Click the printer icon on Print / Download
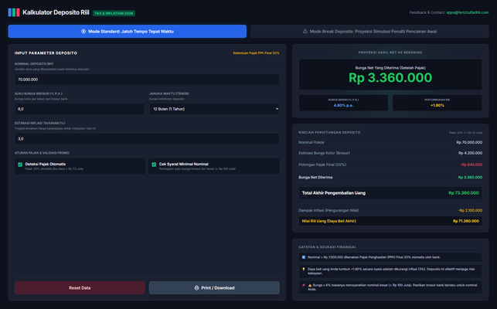This screenshot has width=497, height=309. (x=196, y=288)
